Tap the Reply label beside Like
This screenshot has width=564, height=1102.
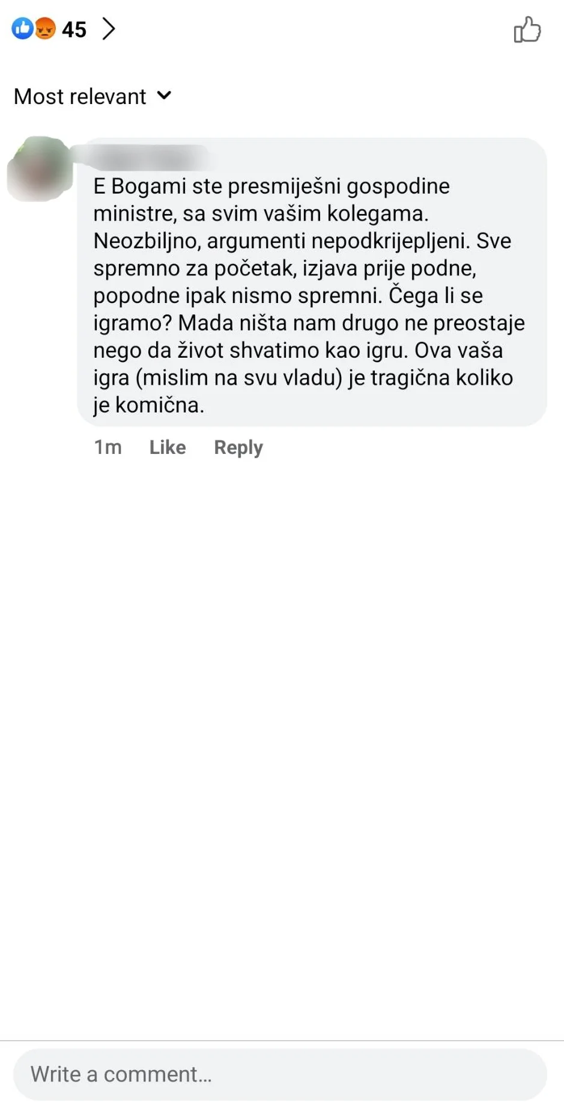tap(238, 448)
